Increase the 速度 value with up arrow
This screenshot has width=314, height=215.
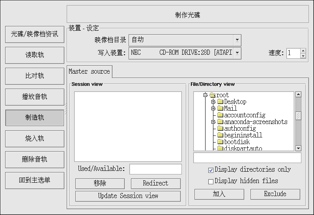coord(303,50)
